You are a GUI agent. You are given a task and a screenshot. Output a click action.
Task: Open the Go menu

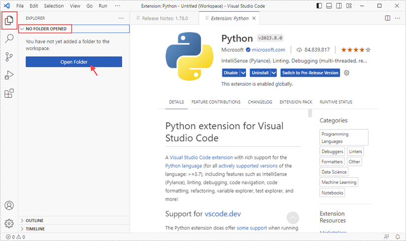90,6
